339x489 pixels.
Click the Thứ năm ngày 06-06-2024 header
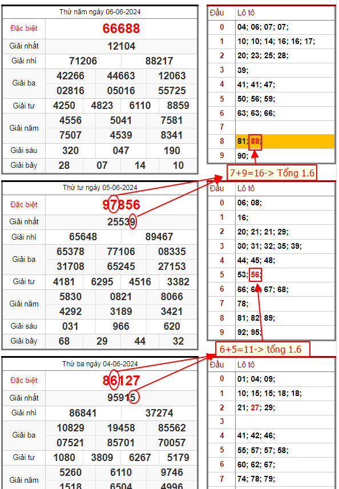point(100,12)
